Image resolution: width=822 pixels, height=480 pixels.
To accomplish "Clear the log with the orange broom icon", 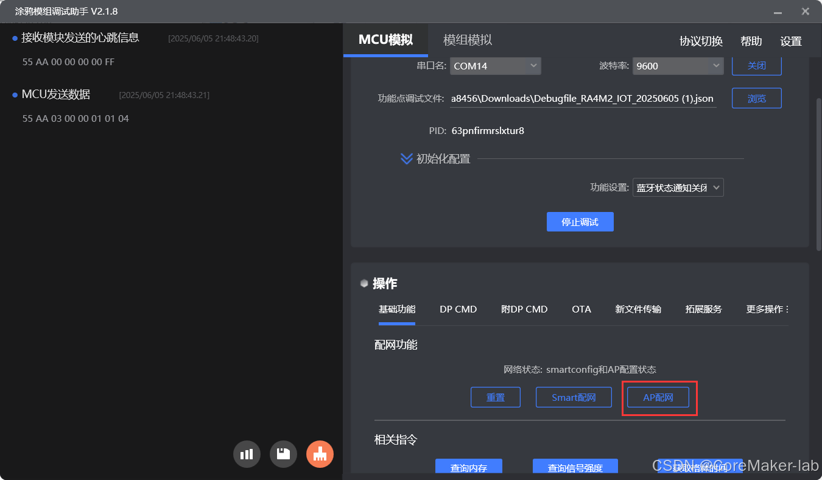I will point(320,454).
